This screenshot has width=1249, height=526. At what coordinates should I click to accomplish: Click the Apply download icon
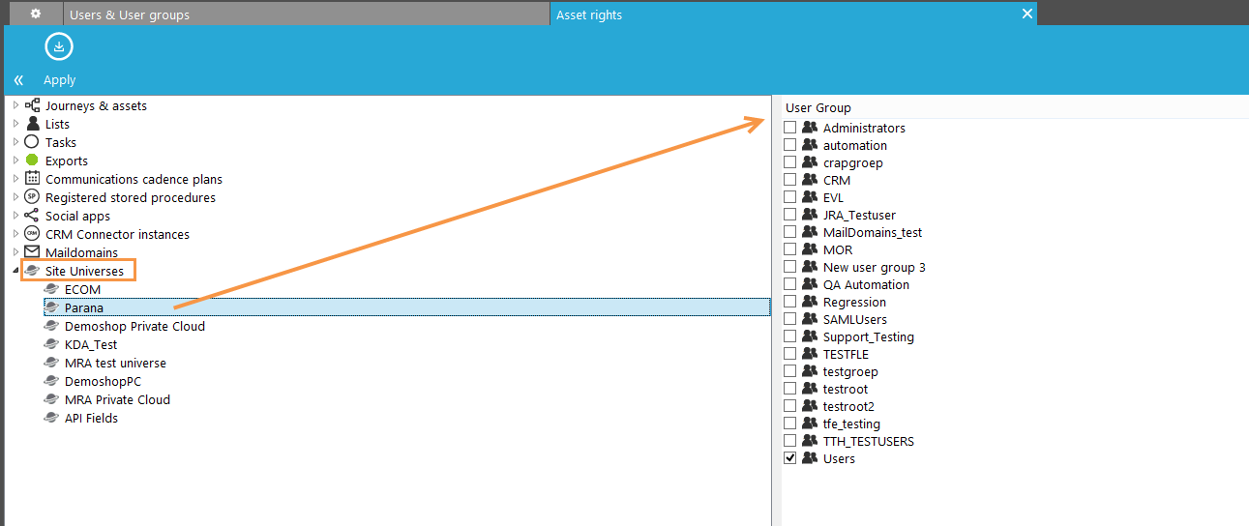[x=59, y=46]
